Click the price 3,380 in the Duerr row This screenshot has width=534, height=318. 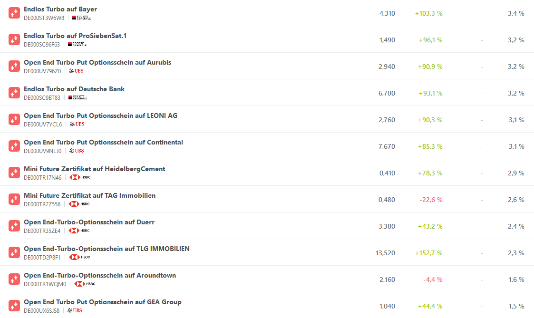coord(387,226)
